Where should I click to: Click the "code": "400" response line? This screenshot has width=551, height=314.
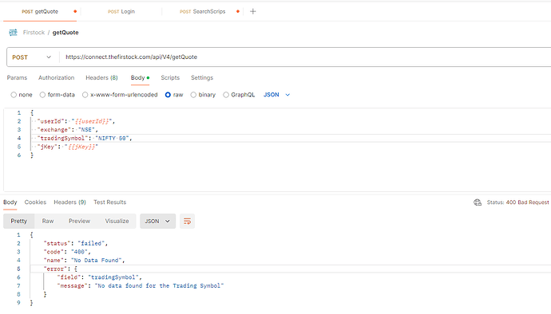pyautogui.click(x=67, y=252)
